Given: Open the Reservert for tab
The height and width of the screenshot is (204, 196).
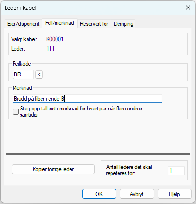Looking at the screenshot, I should click(94, 24).
